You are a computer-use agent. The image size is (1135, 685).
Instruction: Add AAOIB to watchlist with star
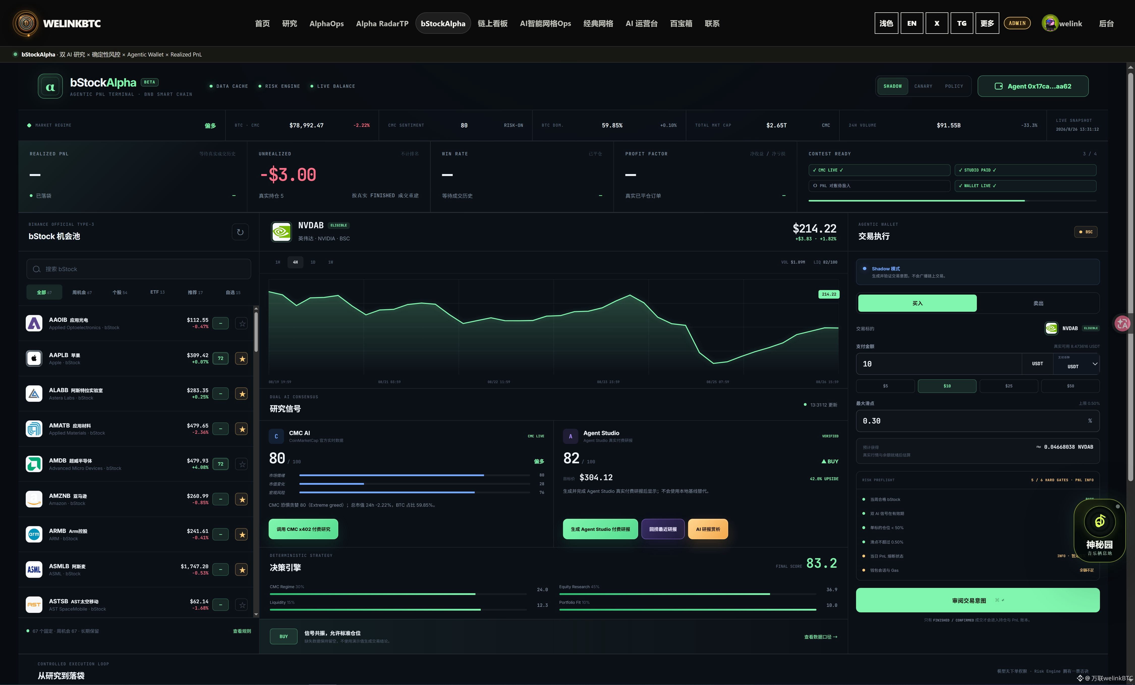pyautogui.click(x=241, y=323)
